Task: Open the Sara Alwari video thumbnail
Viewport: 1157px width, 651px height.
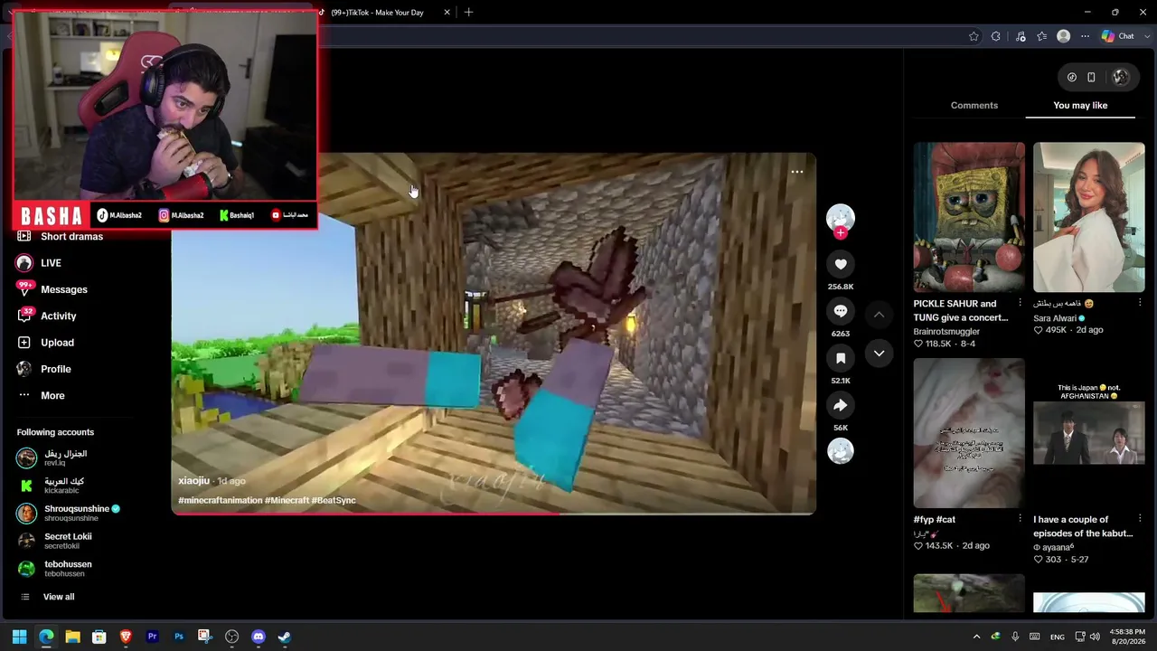Action: click(1089, 217)
